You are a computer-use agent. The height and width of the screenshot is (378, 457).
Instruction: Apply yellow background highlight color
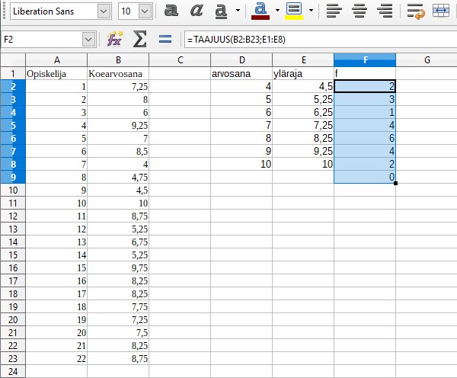293,11
